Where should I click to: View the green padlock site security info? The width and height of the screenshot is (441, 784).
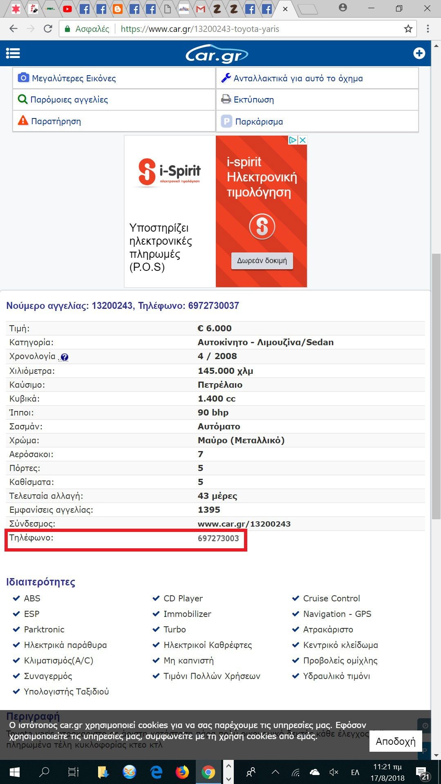(67, 29)
